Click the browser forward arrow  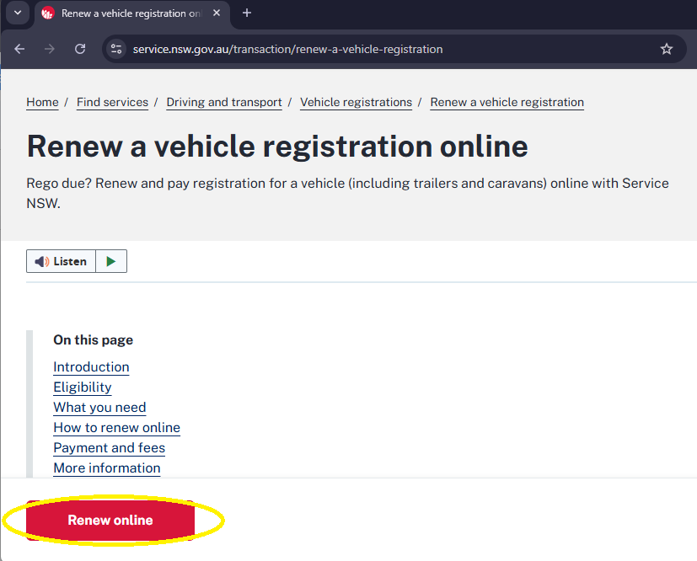point(50,49)
